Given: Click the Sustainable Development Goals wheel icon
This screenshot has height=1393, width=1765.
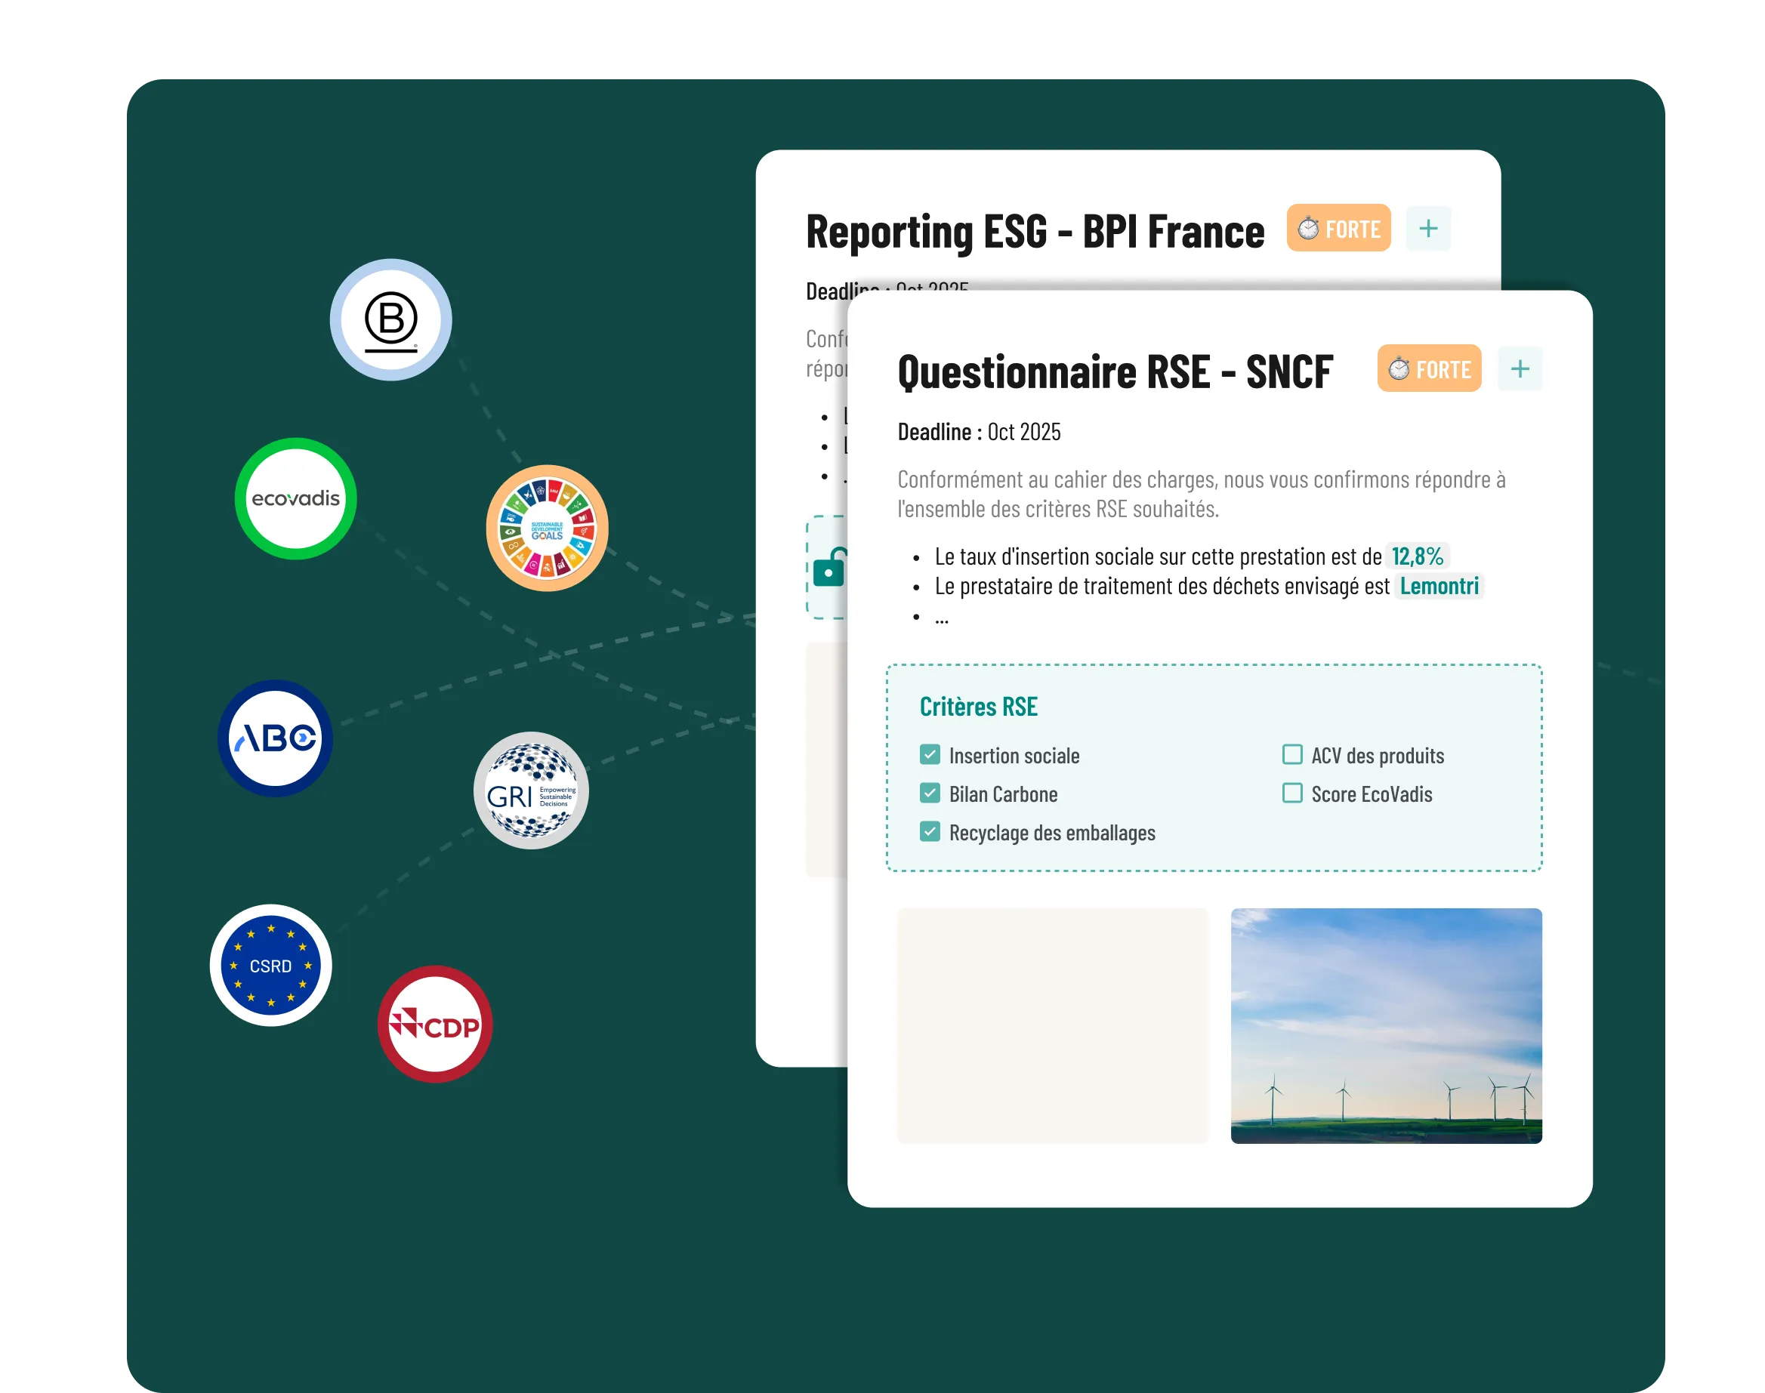Looking at the screenshot, I should (x=548, y=529).
